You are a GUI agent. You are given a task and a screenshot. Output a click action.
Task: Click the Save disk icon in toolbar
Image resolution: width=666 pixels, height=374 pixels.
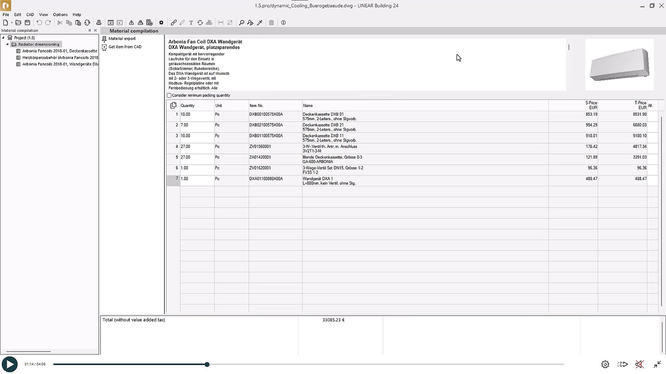[x=27, y=23]
